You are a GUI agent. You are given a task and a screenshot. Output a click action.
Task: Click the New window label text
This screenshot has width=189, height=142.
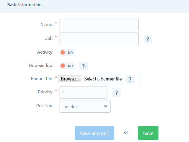[41, 65]
